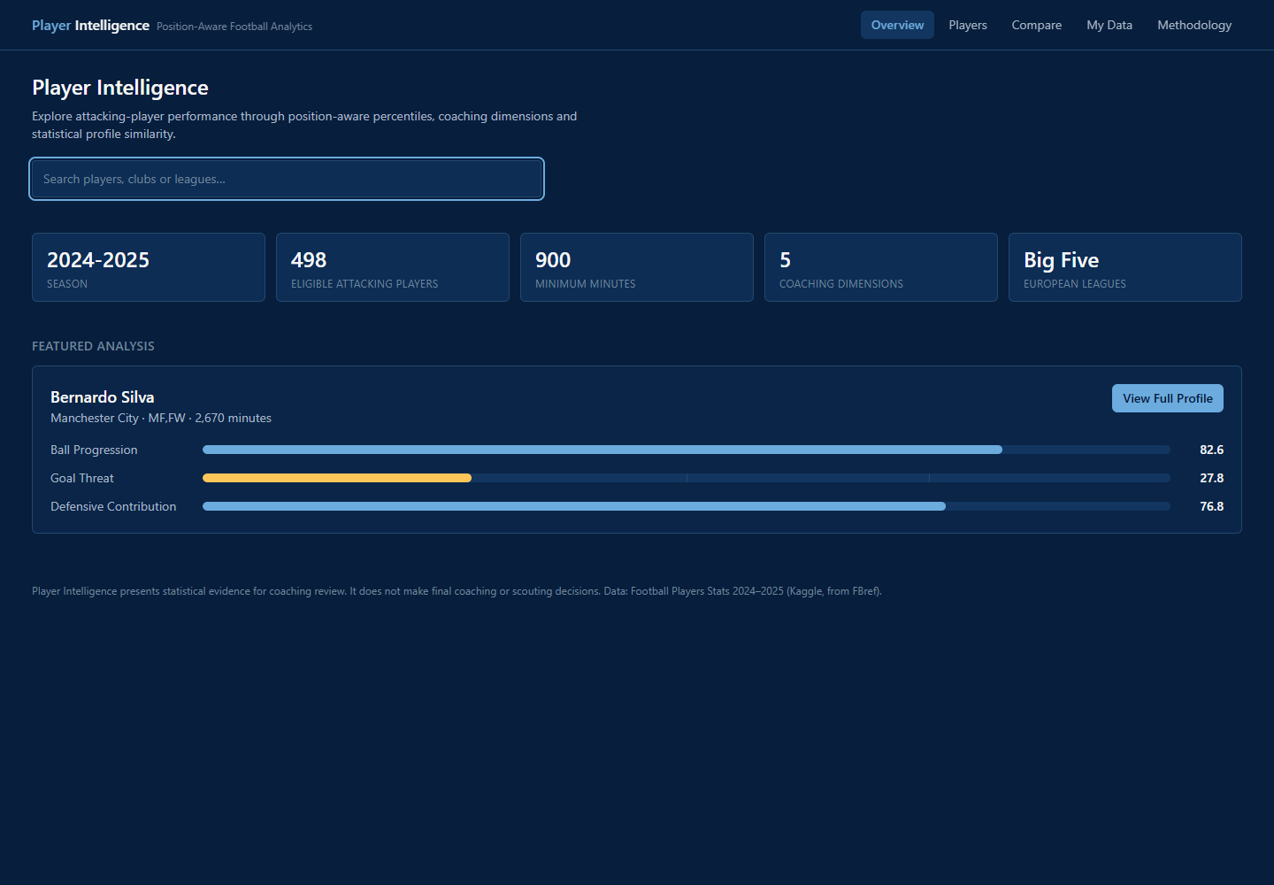The width and height of the screenshot is (1274, 885).
Task: Click the Big Five European Leagues card
Action: [x=1125, y=267]
